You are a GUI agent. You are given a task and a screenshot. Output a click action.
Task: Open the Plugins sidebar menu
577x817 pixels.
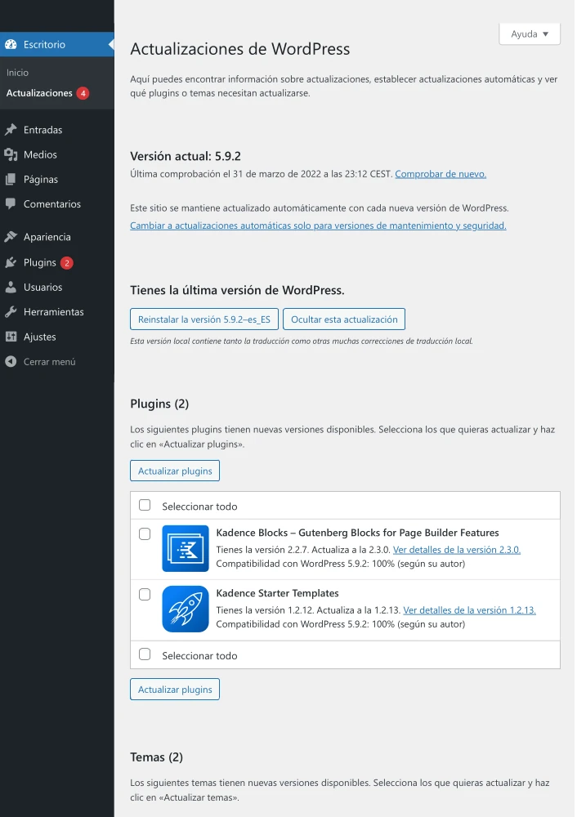pyautogui.click(x=39, y=262)
